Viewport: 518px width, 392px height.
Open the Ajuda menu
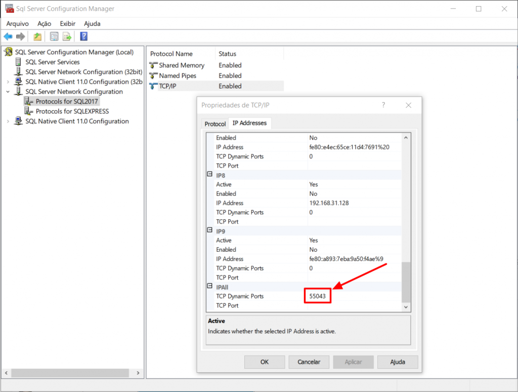[x=92, y=23]
